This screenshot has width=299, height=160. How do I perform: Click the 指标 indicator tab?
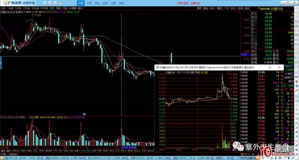point(3,151)
